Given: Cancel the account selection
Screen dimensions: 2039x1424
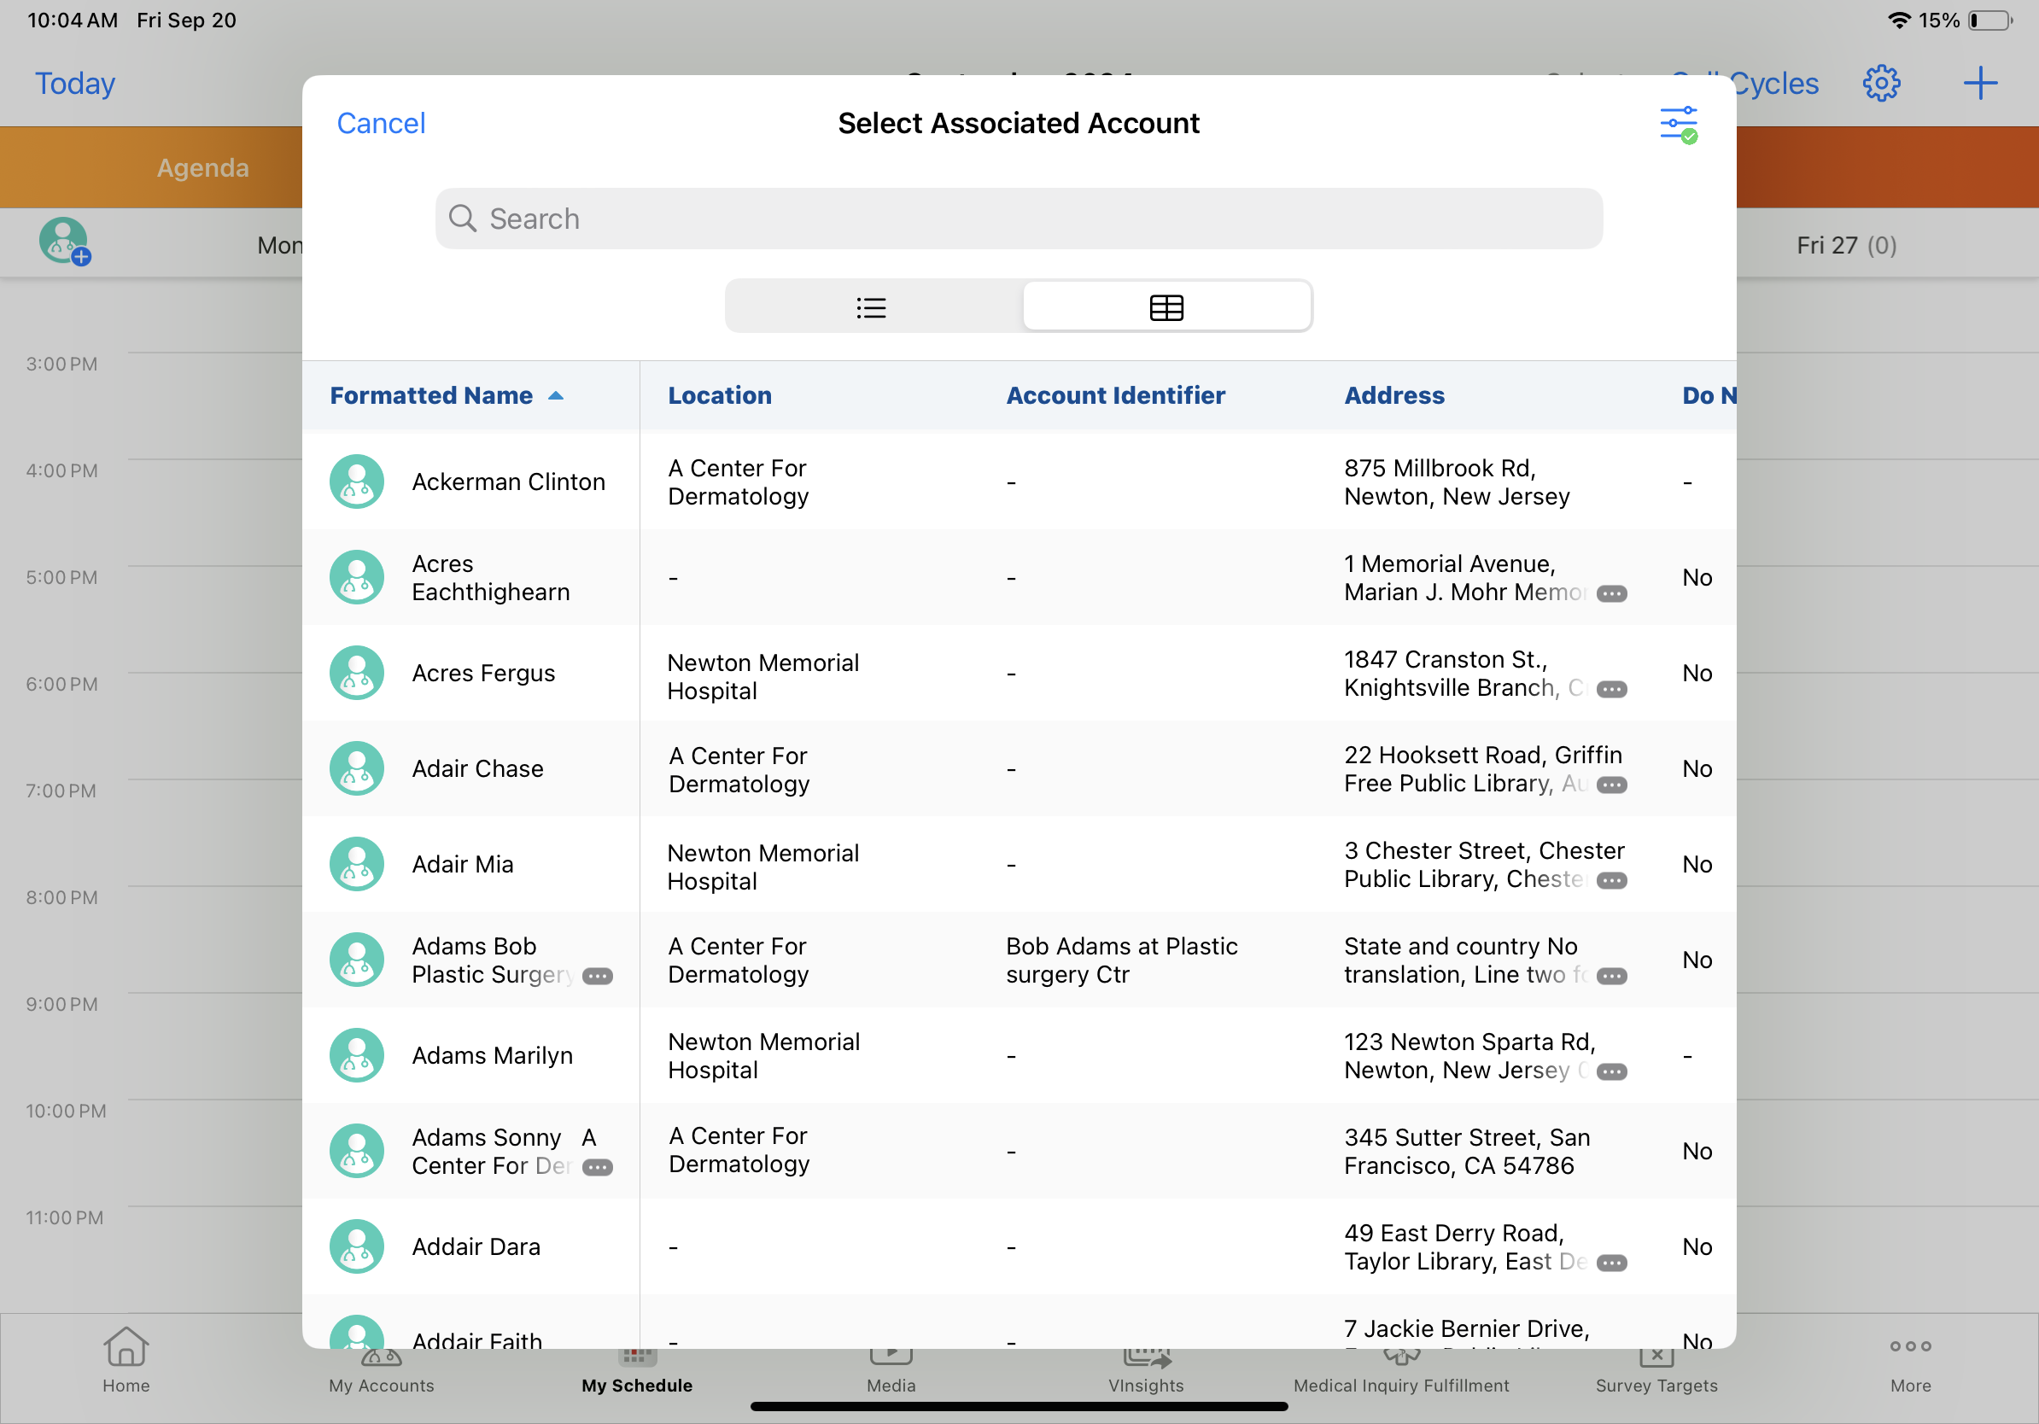Looking at the screenshot, I should [x=380, y=124].
